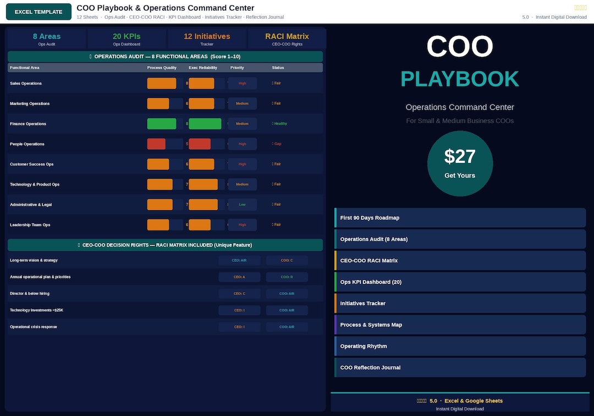Click the Administrative & Legal row label
Screen dimensions: 594x416
click(x=31, y=205)
